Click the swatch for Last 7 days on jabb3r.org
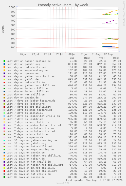 [x=4, y=104]
